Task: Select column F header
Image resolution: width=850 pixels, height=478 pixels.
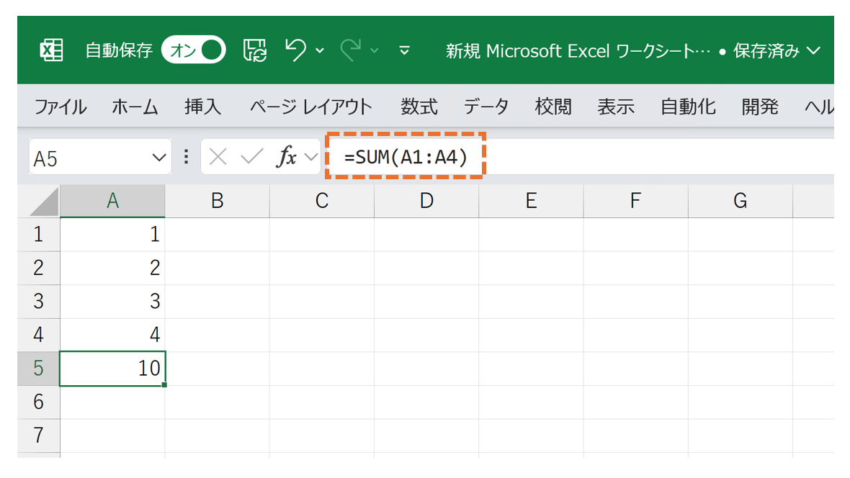Action: pos(636,201)
